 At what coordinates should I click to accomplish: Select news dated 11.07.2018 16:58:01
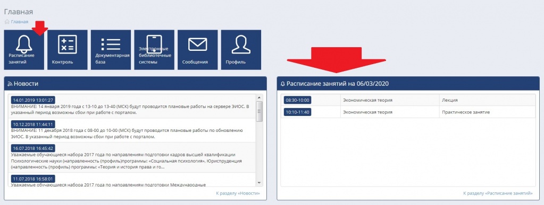(33, 179)
